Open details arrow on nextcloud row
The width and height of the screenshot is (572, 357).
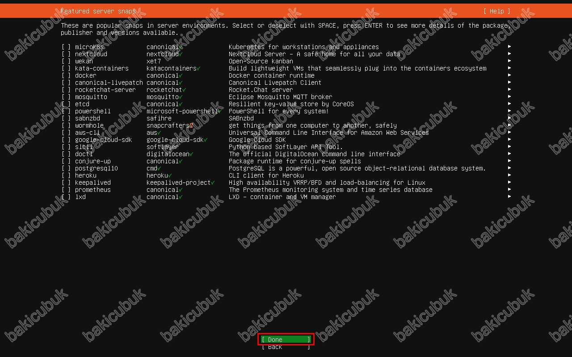(x=509, y=54)
